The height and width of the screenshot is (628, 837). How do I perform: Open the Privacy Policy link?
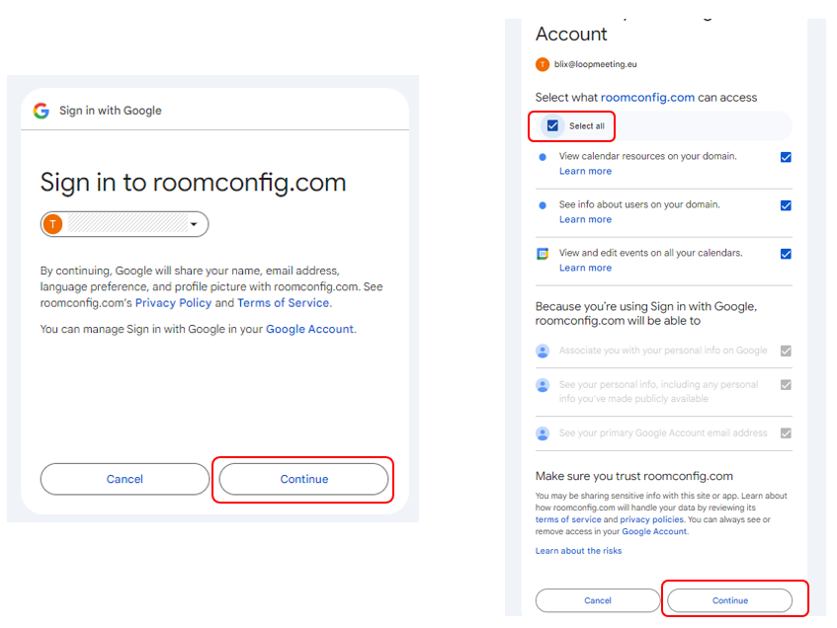click(173, 303)
